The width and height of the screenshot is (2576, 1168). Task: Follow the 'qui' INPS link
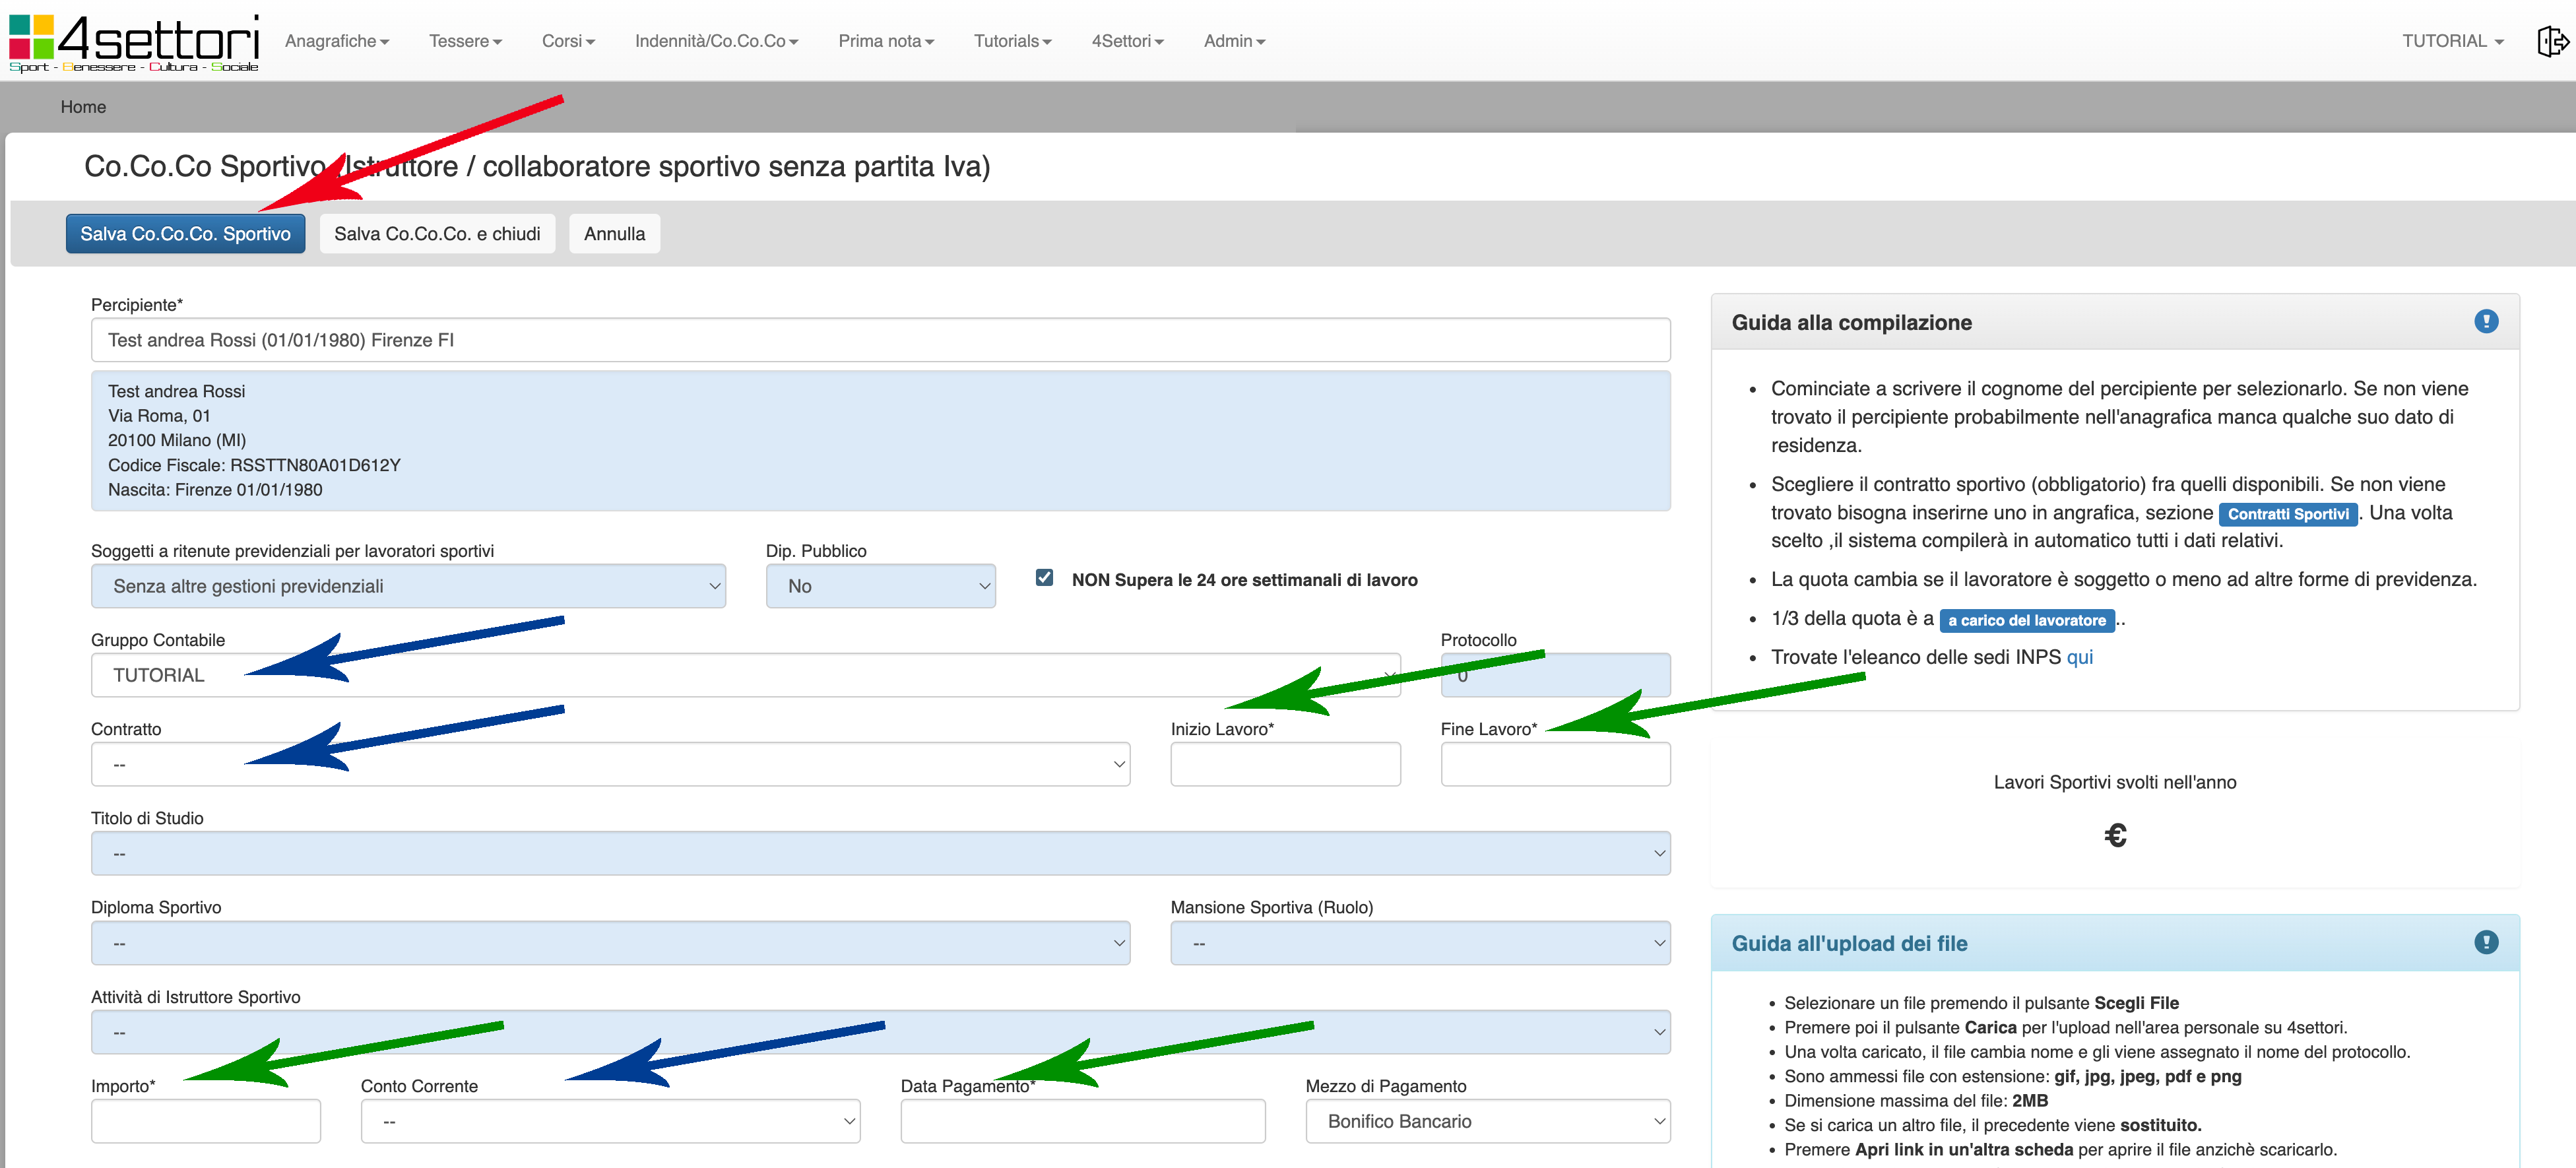(2079, 657)
